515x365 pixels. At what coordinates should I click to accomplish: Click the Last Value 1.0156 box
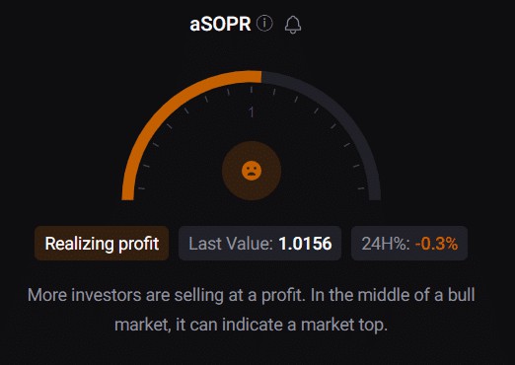pyautogui.click(x=259, y=244)
